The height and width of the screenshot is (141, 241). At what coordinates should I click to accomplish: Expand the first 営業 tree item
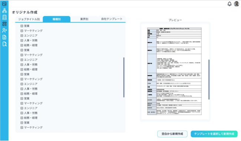[x=22, y=26]
